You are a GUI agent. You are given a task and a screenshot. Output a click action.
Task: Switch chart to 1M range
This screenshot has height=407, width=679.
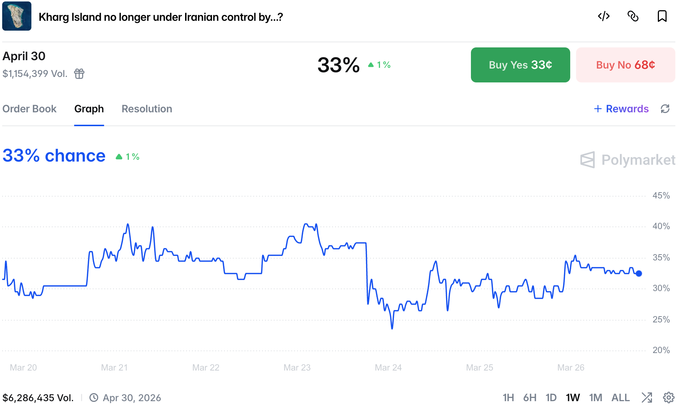[595, 398]
